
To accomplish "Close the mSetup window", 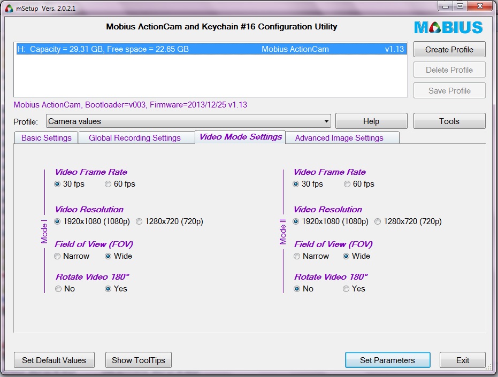I will (480, 6).
